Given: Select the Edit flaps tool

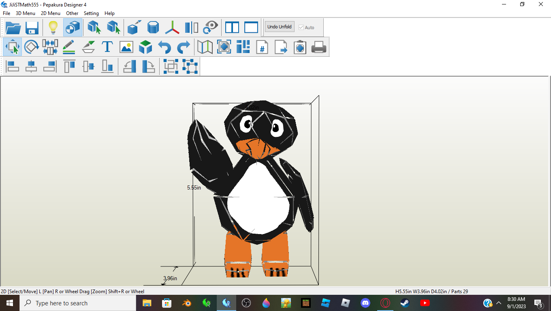Looking at the screenshot, I should coord(88,47).
